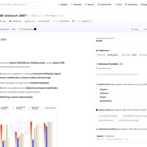Click the document icon on arxiv tag
Viewport: 147px width, 147px height.
tap(54, 21)
